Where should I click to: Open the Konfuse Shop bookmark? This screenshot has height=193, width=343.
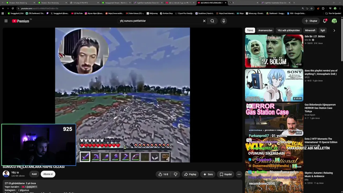(x=166, y=13)
